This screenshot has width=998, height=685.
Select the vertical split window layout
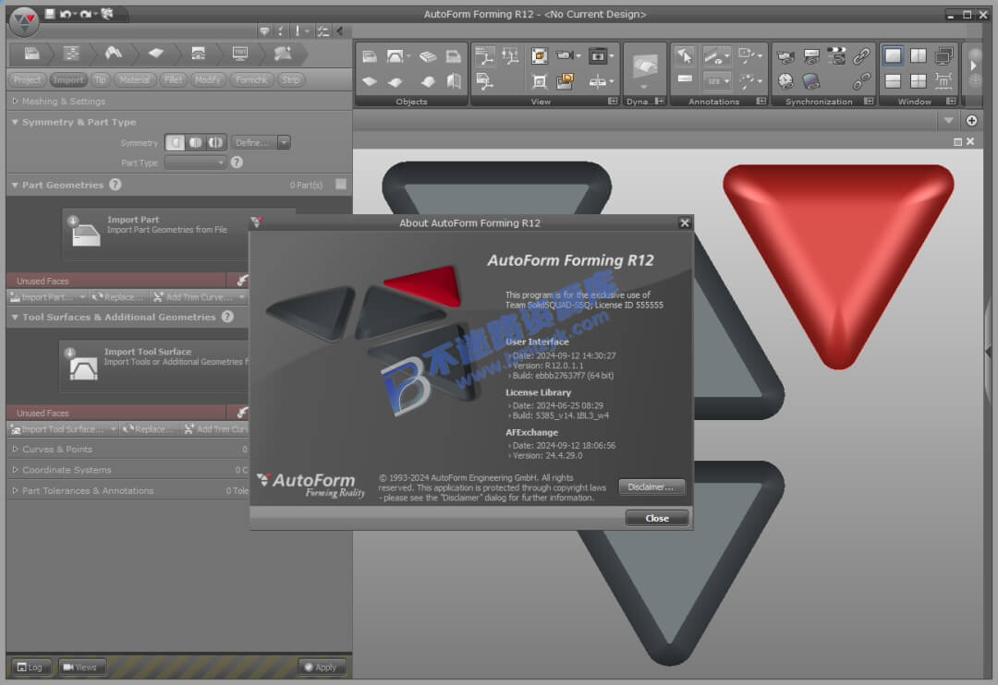919,56
